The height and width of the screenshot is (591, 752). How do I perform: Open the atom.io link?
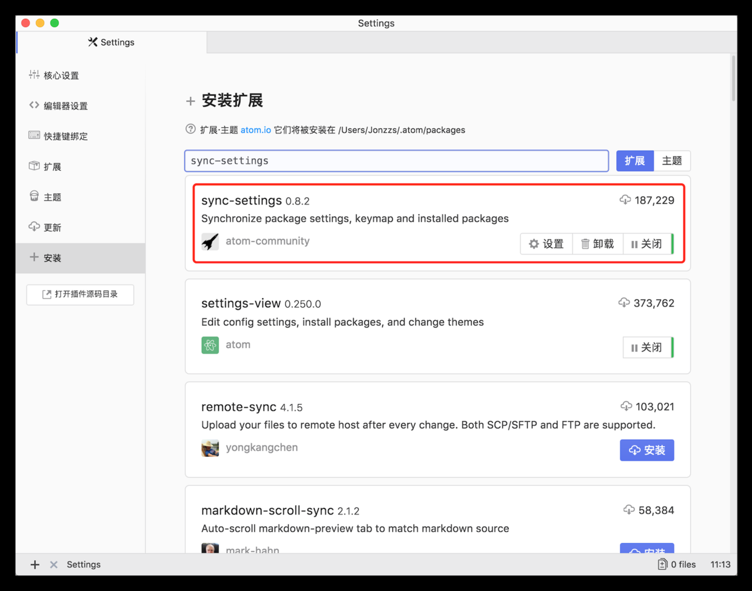point(255,130)
